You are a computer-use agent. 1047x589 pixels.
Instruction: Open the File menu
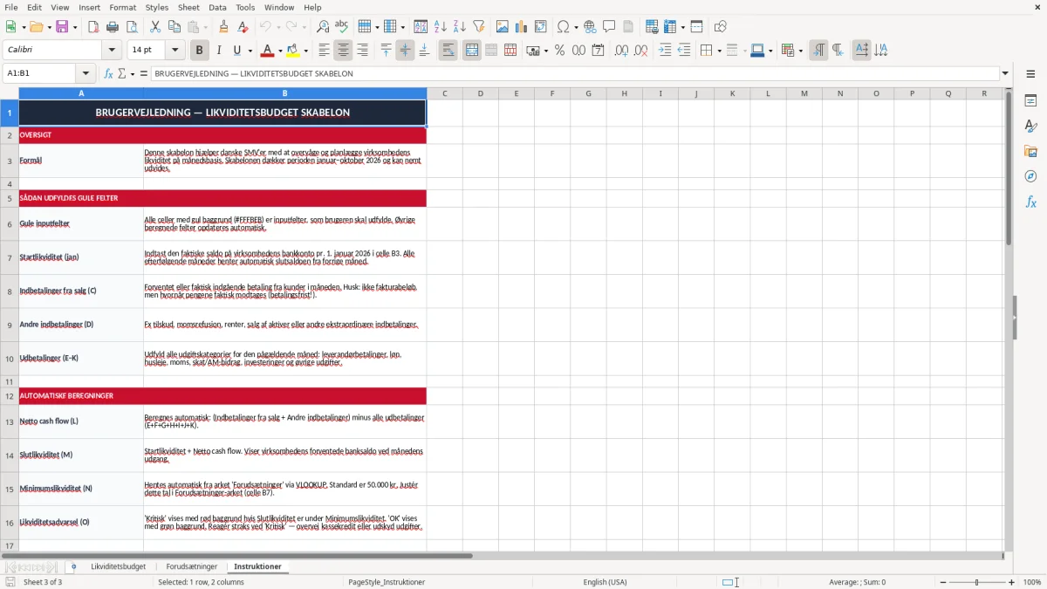coord(10,7)
